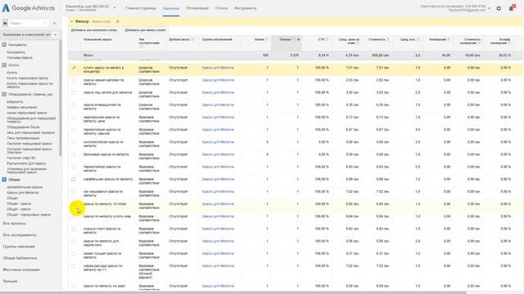
Task: Open 'Общая библиотека' in the sidebar
Action: click(x=20, y=258)
